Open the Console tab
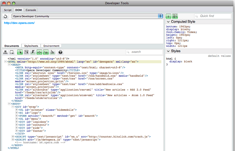The image size is (235, 151). (x=31, y=10)
